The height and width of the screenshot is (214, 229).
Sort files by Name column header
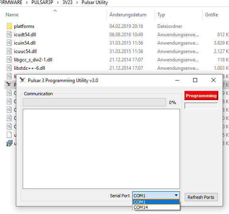pyautogui.click(x=12, y=15)
